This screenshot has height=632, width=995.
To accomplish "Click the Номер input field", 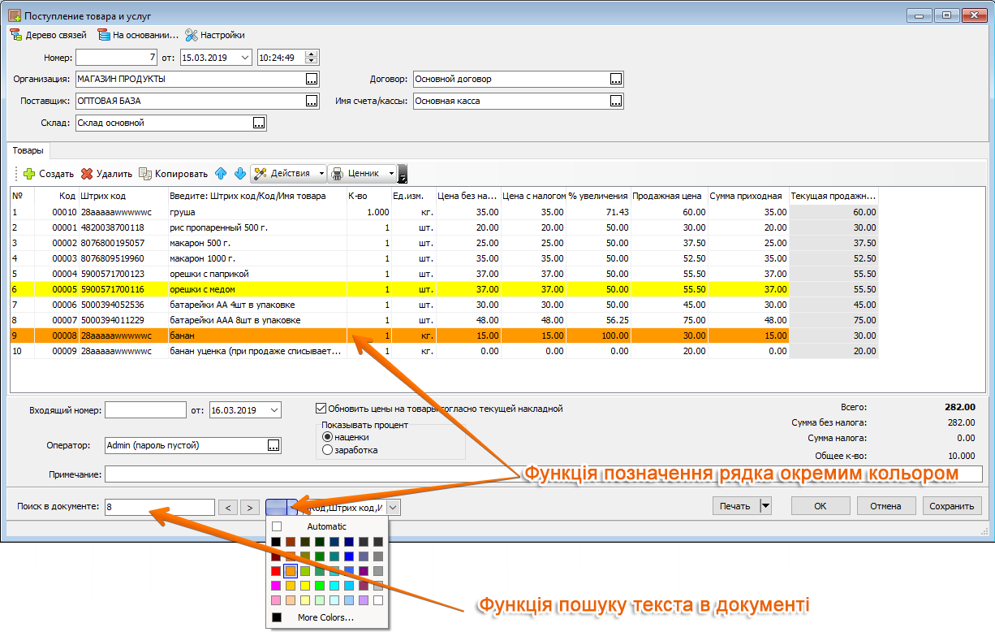I will [x=116, y=57].
